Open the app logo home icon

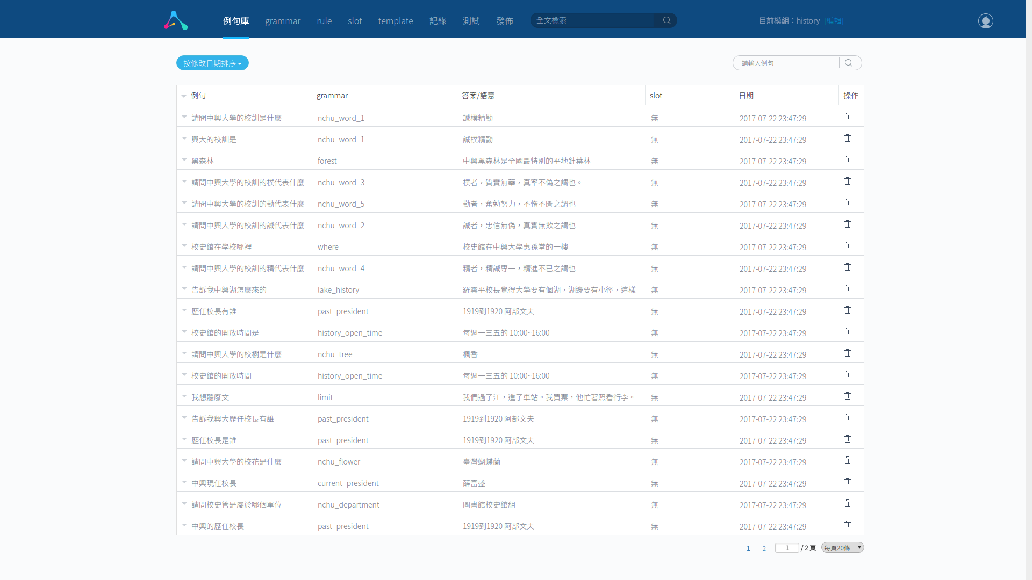tap(176, 20)
